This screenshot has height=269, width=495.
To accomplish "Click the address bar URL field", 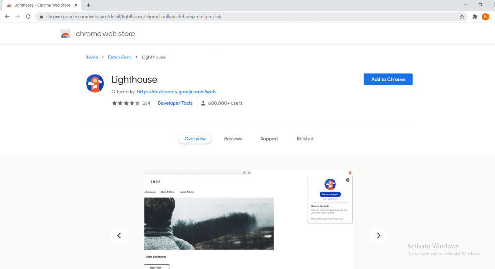I will [x=242, y=16].
